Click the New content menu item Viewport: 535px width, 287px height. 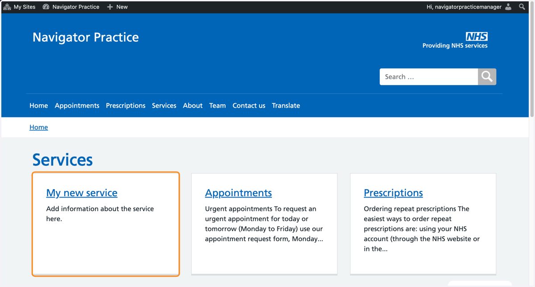pos(117,7)
